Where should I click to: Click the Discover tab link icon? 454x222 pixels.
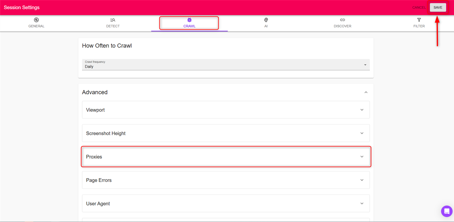(x=342, y=20)
